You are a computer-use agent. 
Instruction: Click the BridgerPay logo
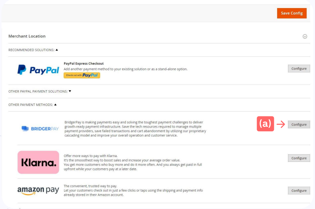(40, 128)
